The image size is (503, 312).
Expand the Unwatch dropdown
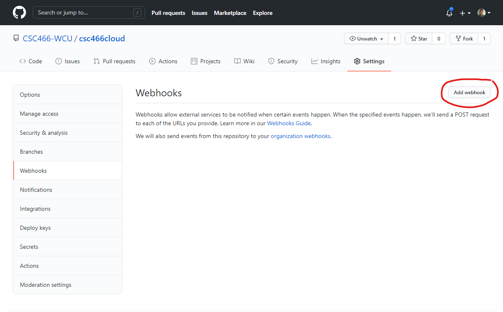(x=366, y=38)
